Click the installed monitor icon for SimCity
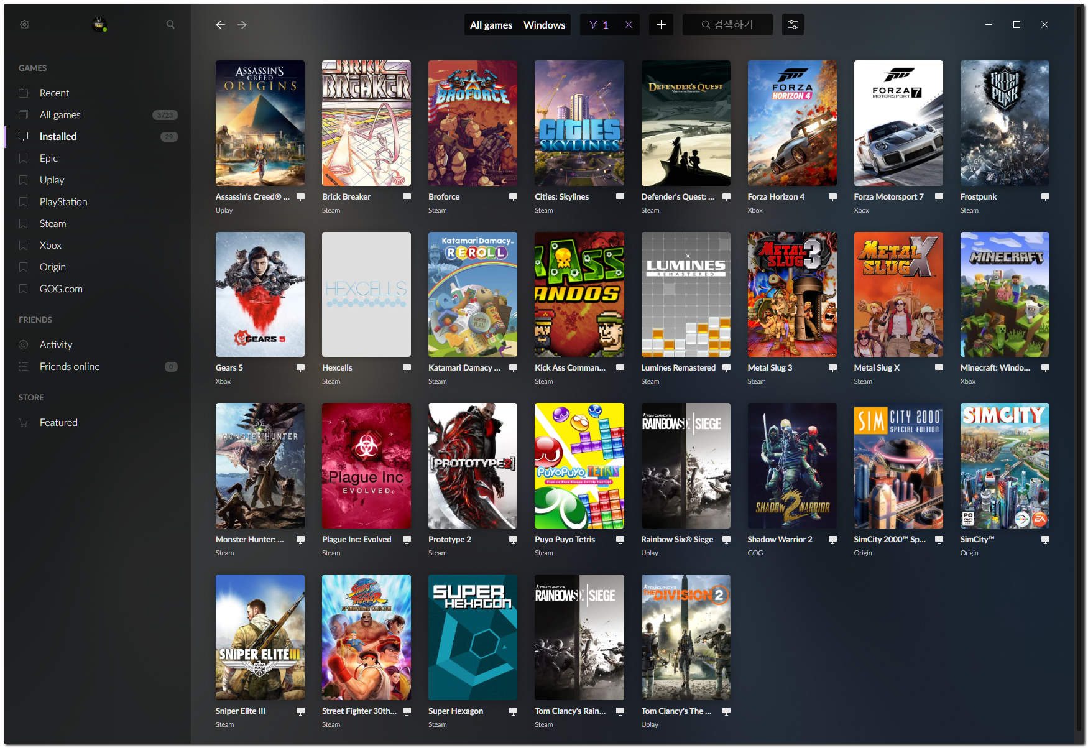This screenshot has height=748, width=1088. click(1045, 540)
